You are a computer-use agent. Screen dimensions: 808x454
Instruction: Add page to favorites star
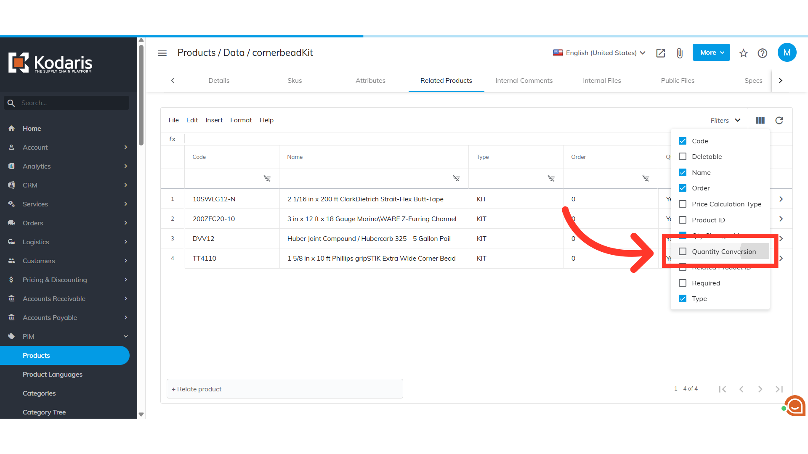click(743, 53)
